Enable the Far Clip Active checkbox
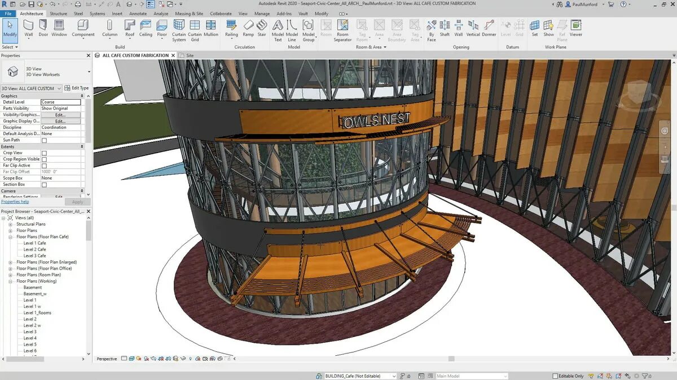This screenshot has height=380, width=677. click(44, 166)
